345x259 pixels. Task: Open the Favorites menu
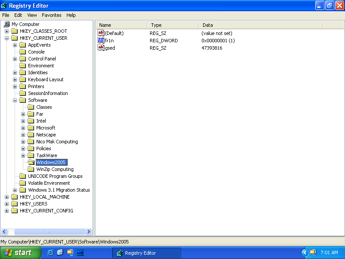(x=51, y=15)
